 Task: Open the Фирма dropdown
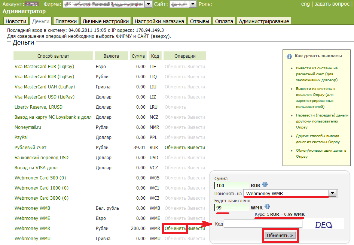coord(148,4)
